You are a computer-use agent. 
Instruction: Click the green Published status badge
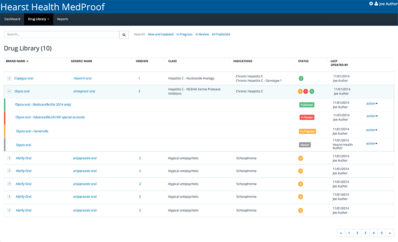click(306, 105)
